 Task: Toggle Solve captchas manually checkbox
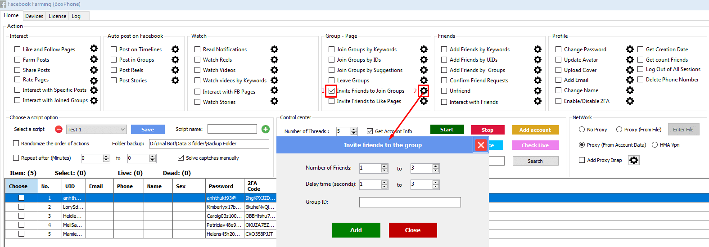(181, 158)
